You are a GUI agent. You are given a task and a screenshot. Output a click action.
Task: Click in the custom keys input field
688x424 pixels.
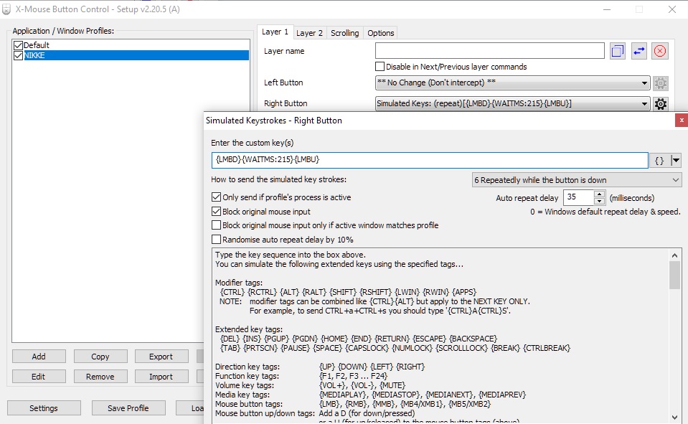(x=430, y=160)
